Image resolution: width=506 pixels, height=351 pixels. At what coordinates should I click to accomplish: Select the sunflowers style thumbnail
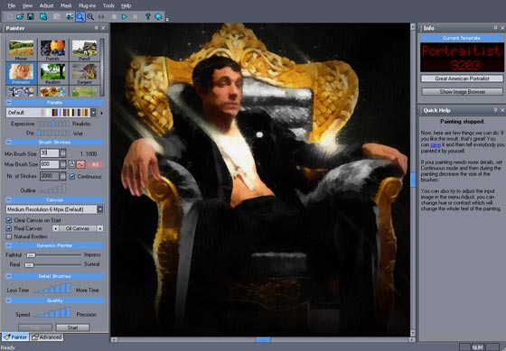(52, 91)
